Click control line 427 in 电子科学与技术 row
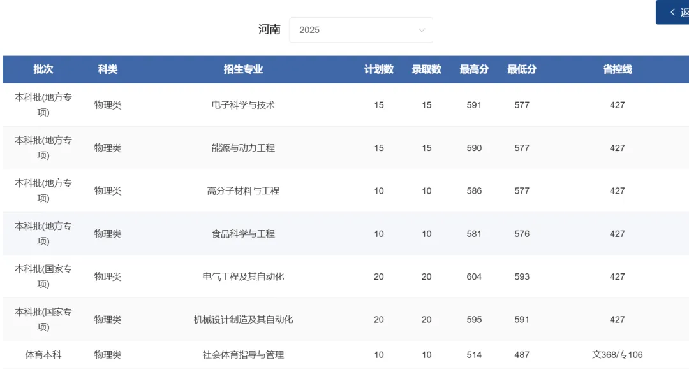Image resolution: width=689 pixels, height=372 pixels. 617,105
